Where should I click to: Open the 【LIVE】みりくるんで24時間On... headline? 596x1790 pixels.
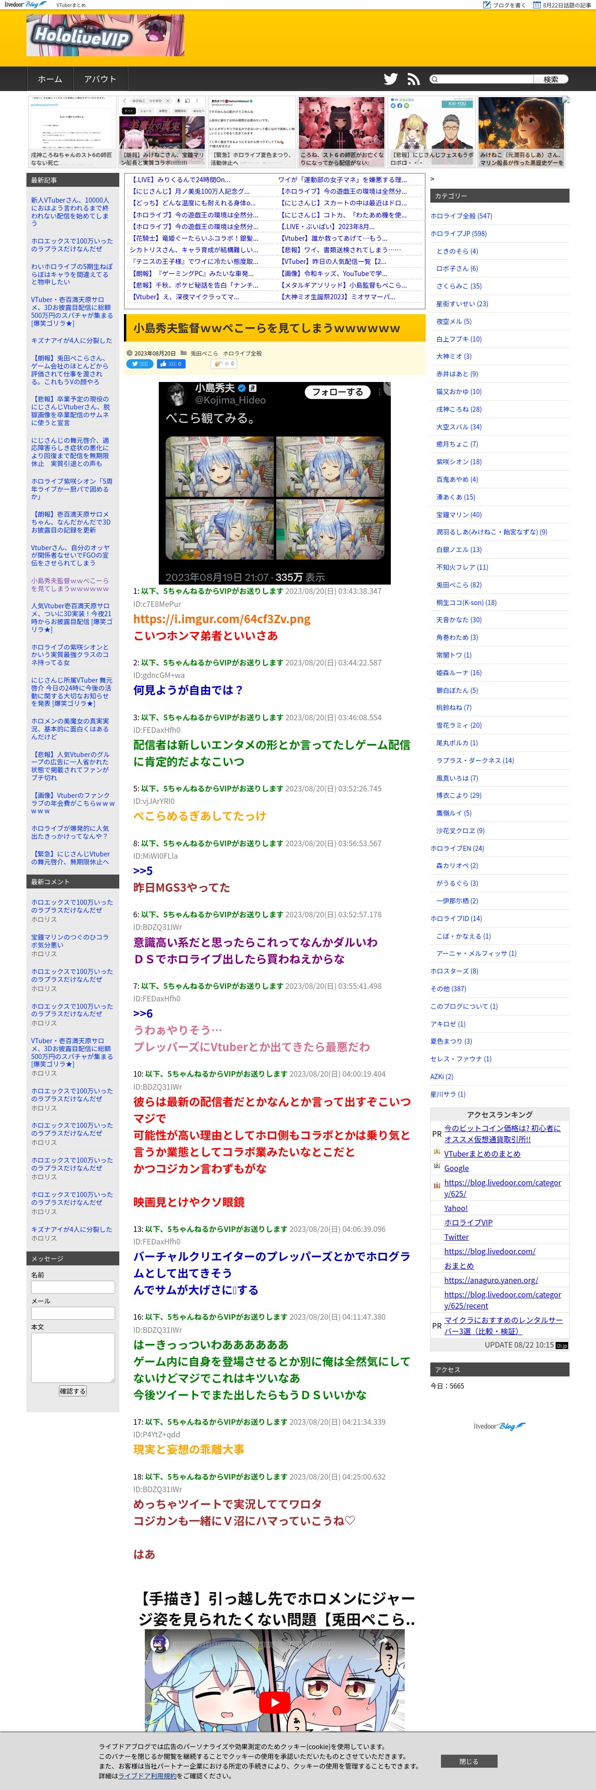180,179
